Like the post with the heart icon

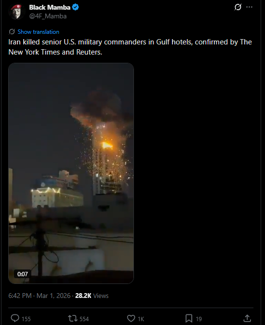pos(131,318)
